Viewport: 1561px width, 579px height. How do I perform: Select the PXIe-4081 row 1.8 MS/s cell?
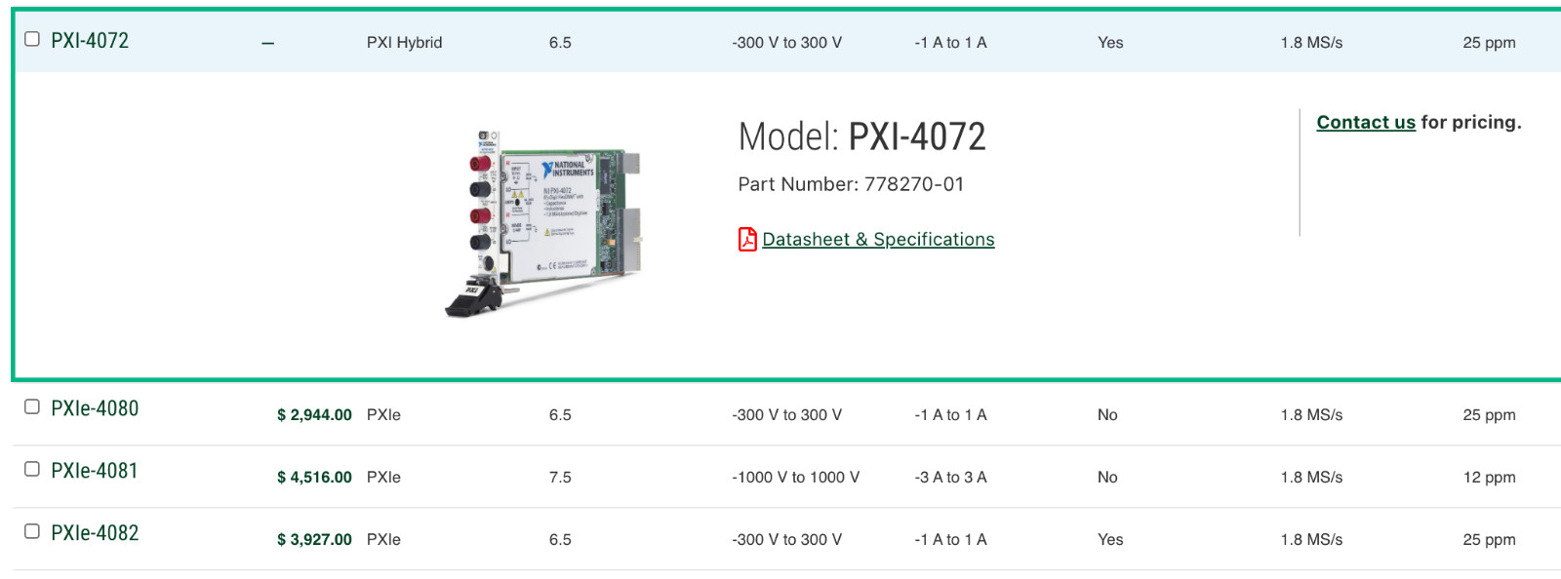click(1311, 478)
